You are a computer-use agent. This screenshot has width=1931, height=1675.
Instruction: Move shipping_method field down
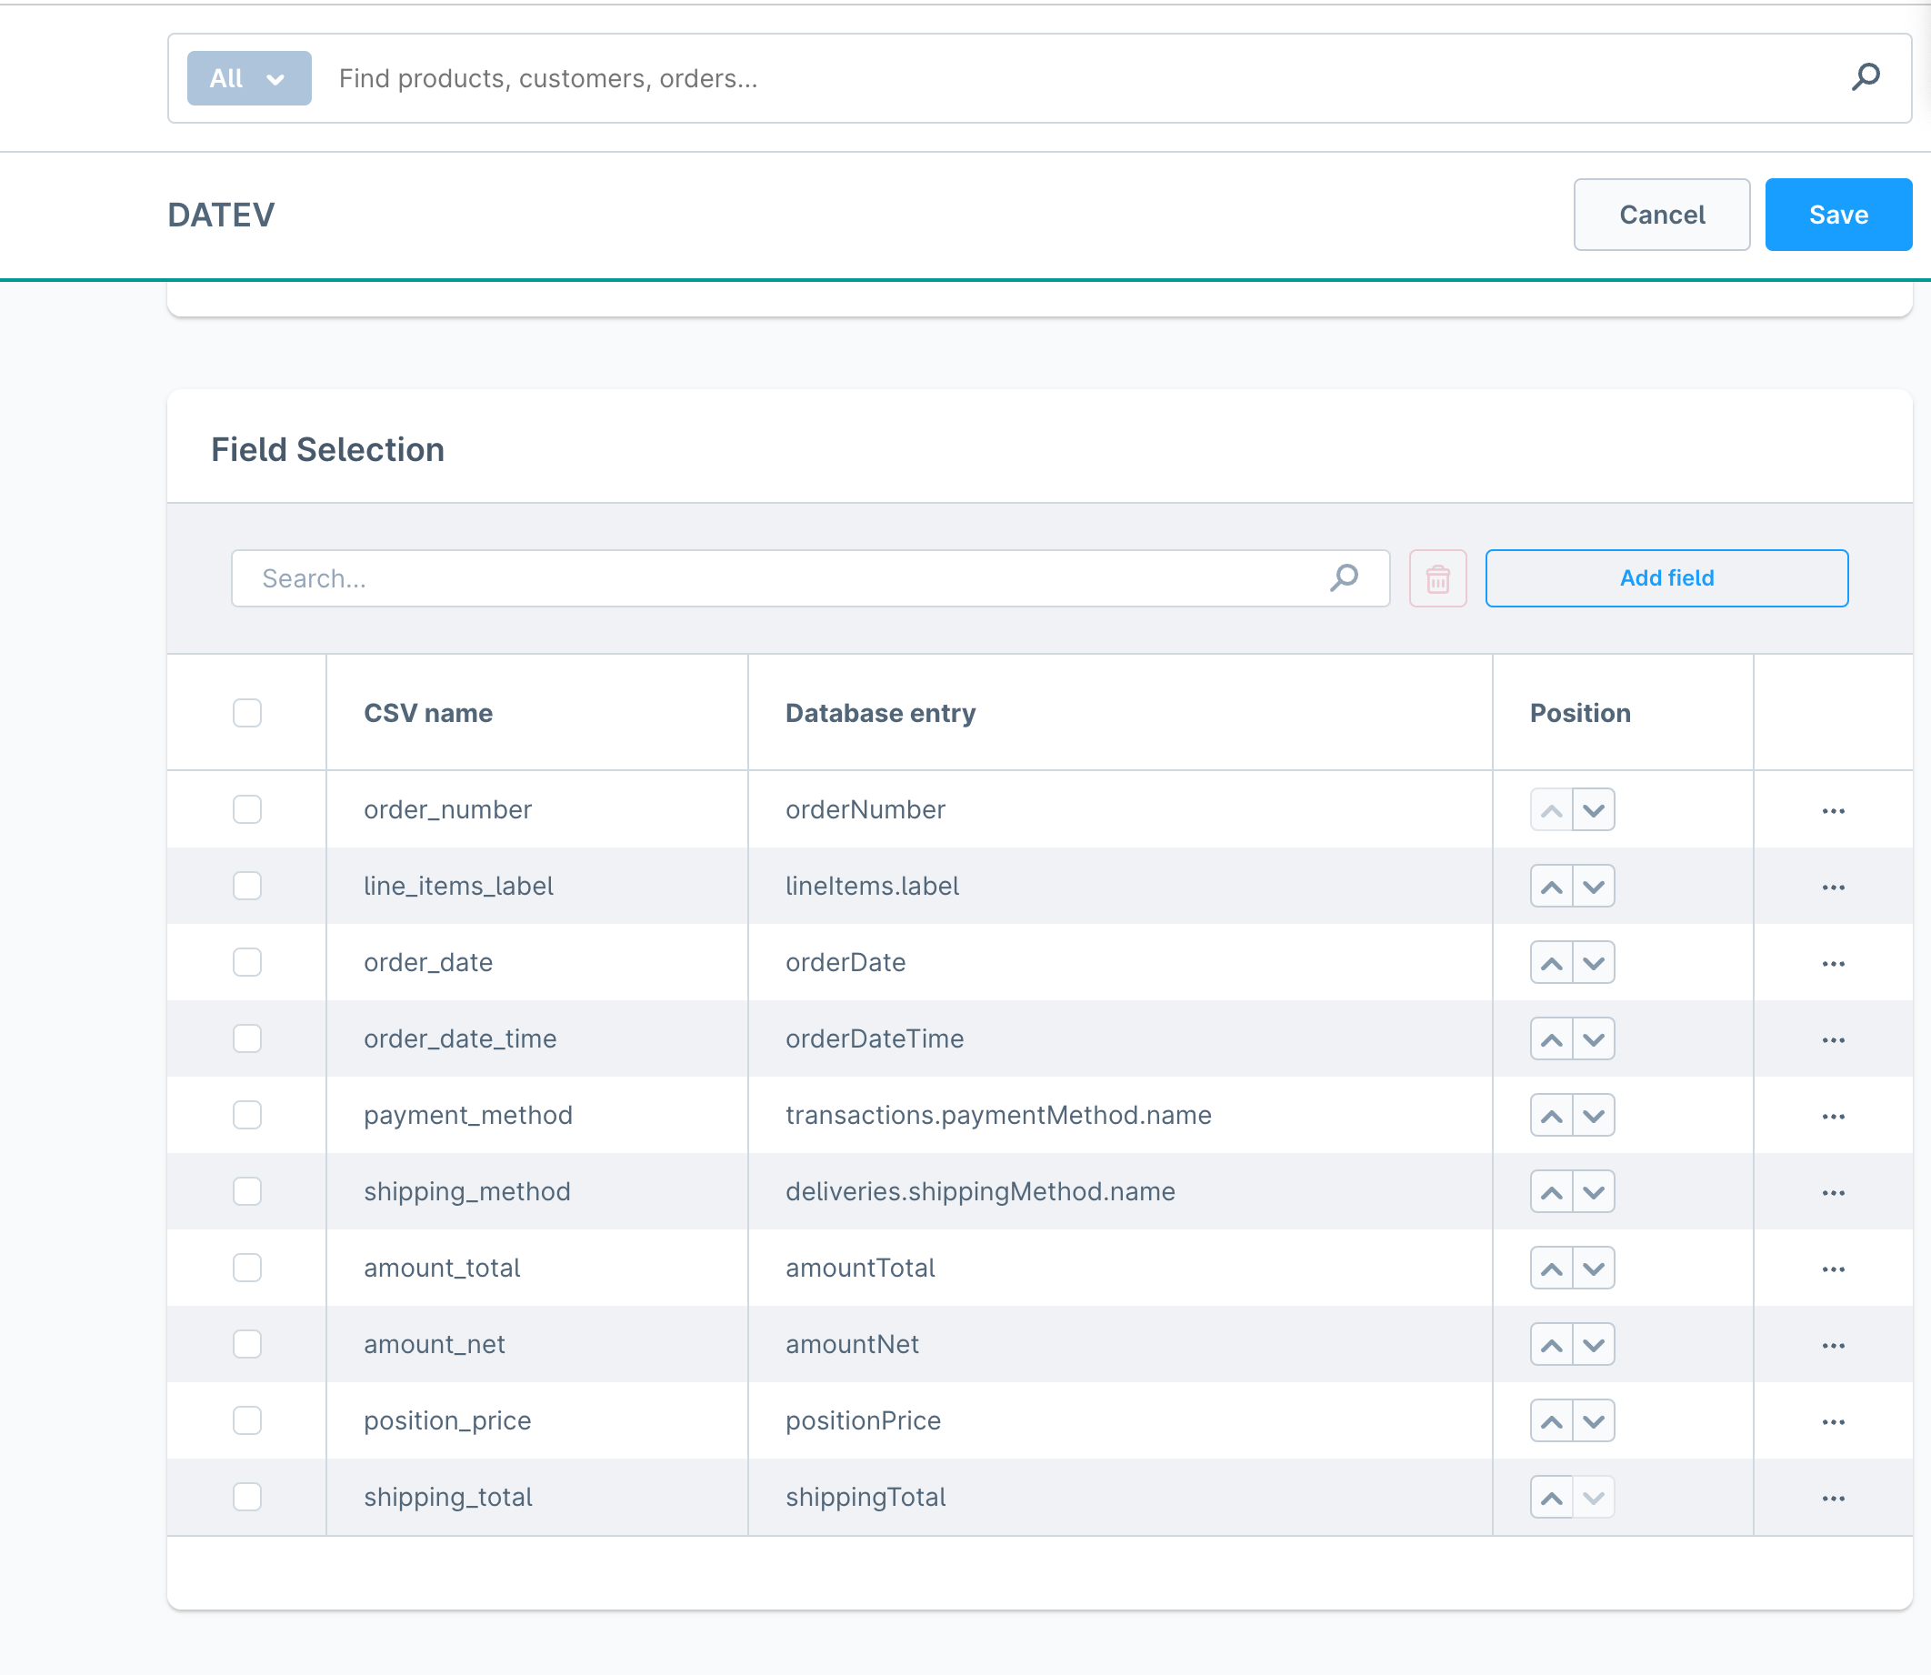pos(1594,1192)
